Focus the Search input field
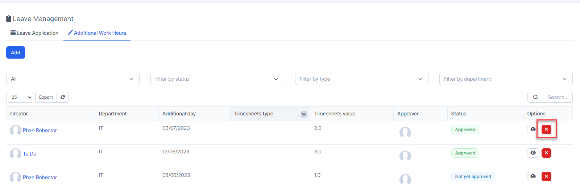580x191 pixels. pyautogui.click(x=558, y=97)
